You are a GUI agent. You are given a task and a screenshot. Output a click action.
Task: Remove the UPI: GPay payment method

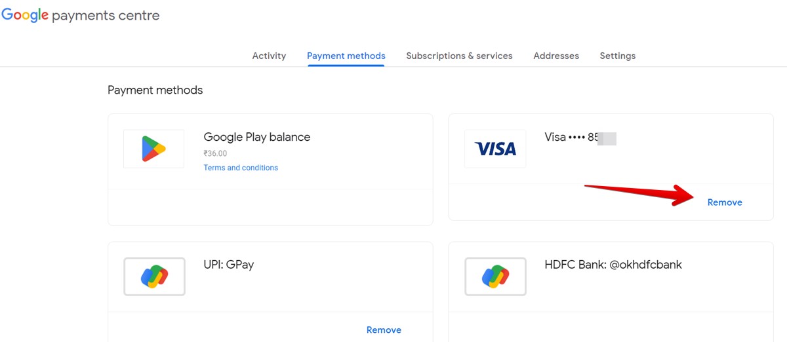(384, 330)
